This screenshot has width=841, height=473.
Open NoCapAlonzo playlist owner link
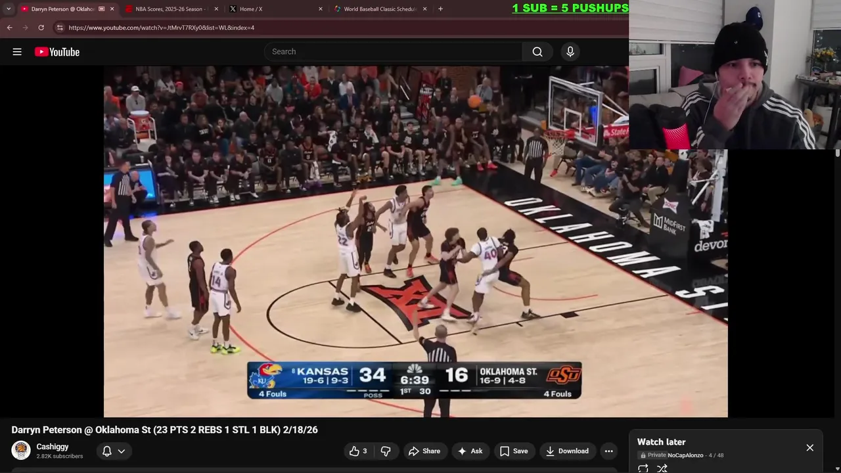coord(685,455)
